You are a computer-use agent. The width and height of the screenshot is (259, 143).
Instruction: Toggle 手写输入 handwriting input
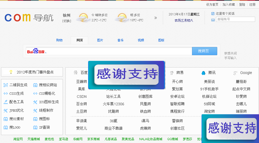[230, 58]
